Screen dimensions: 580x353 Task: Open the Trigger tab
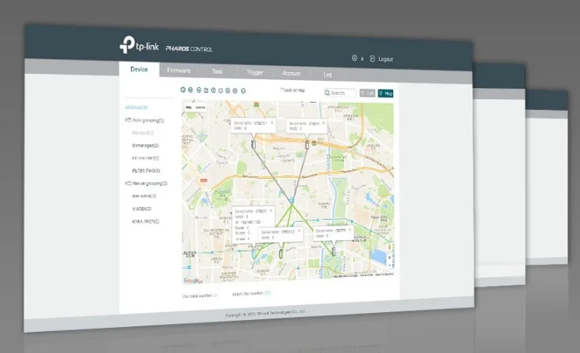[255, 73]
